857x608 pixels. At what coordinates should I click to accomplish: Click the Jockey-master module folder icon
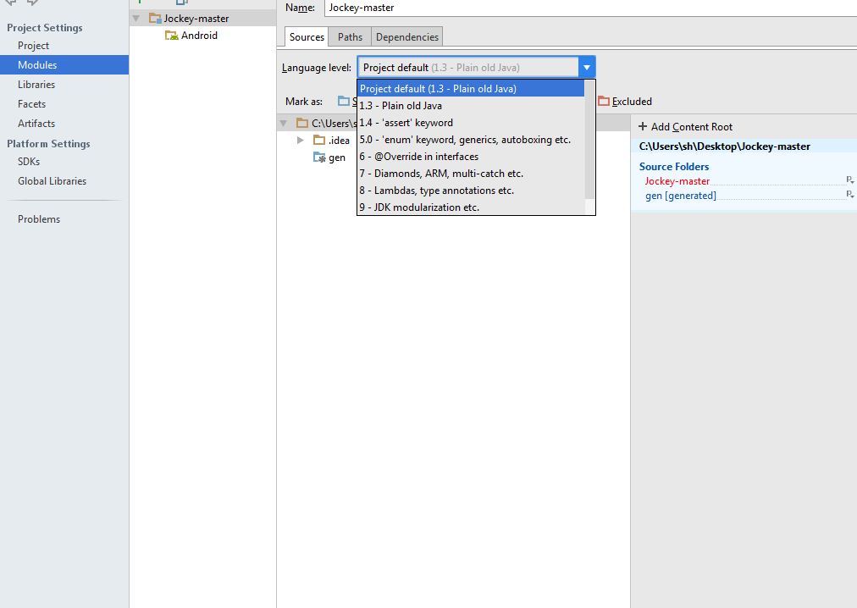(x=155, y=18)
